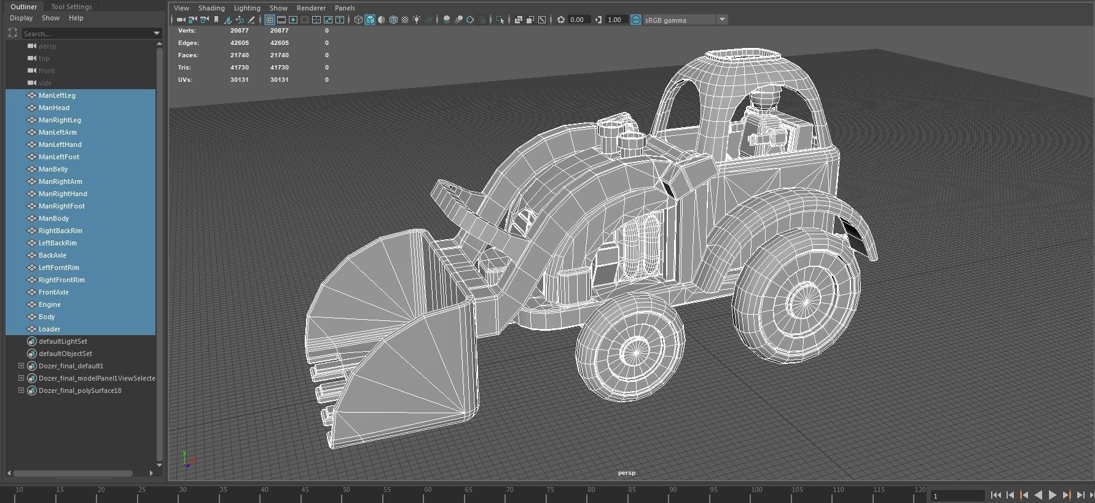The image size is (1095, 503).
Task: Toggle Isolate Select icon
Action: point(500,20)
